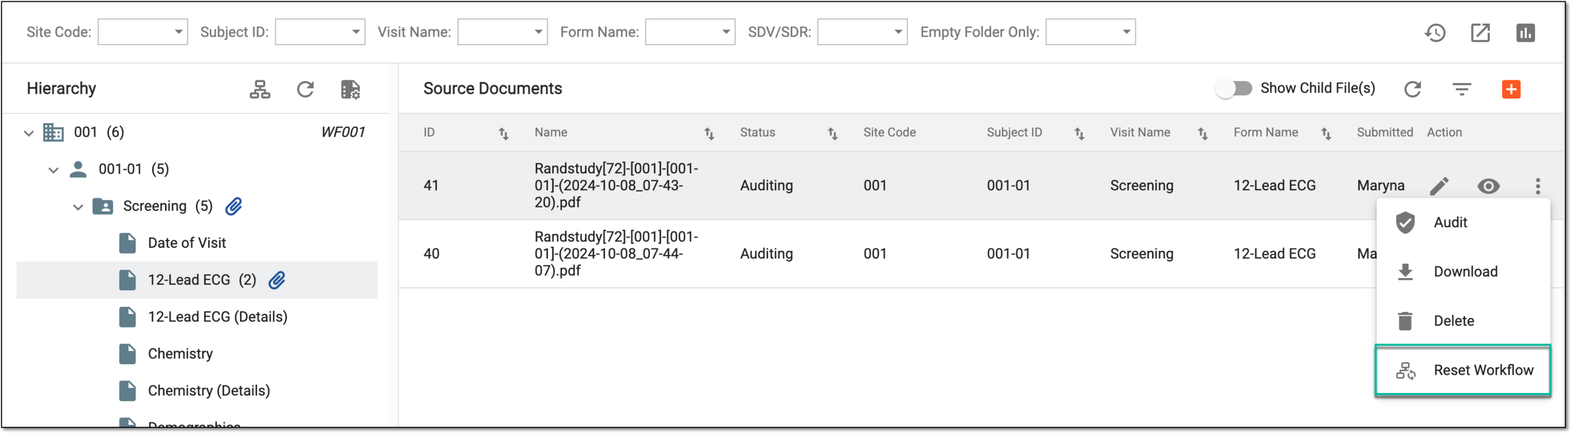The height and width of the screenshot is (433, 1571).
Task: Select 12-Lead ECG (Details) form
Action: [217, 317]
